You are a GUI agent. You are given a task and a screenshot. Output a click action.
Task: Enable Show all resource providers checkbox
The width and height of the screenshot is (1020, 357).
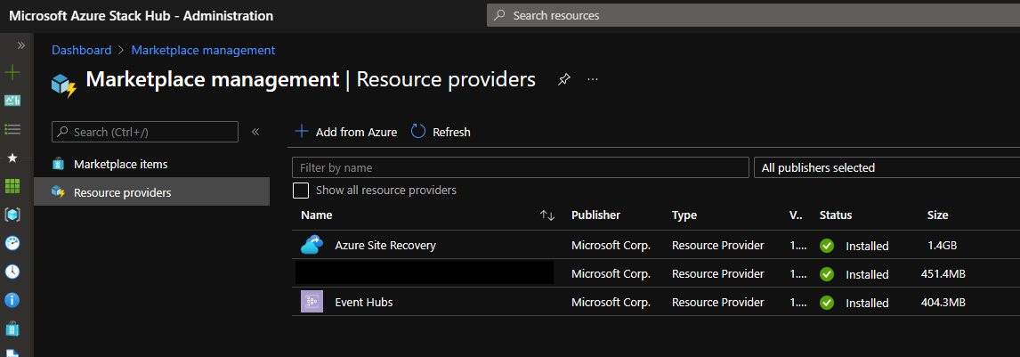pos(301,191)
